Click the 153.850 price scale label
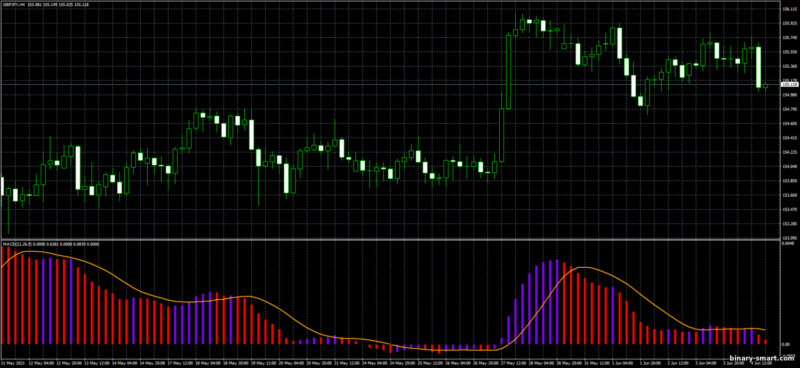The height and width of the screenshot is (368, 800). (x=790, y=181)
